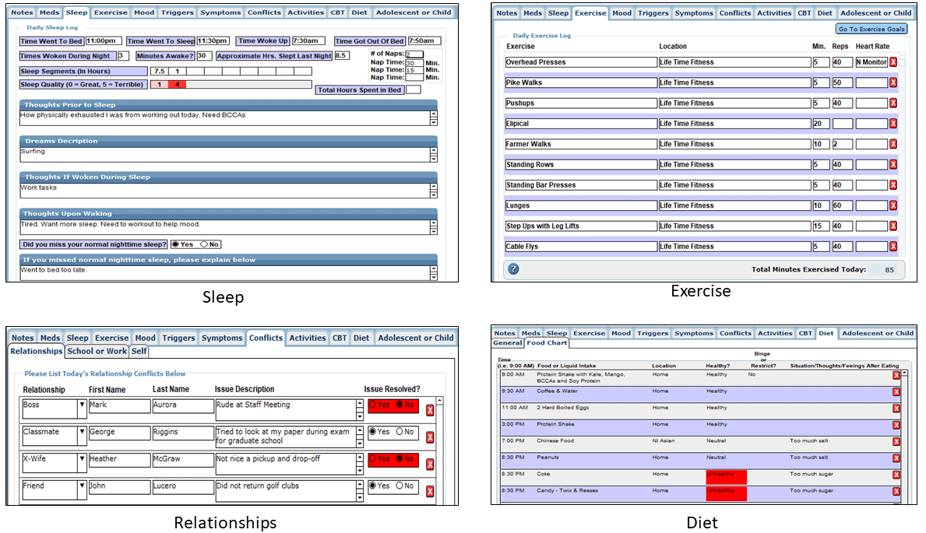
Task: Edit the Heart Rate field for Overhead Presses
Action: pos(871,62)
